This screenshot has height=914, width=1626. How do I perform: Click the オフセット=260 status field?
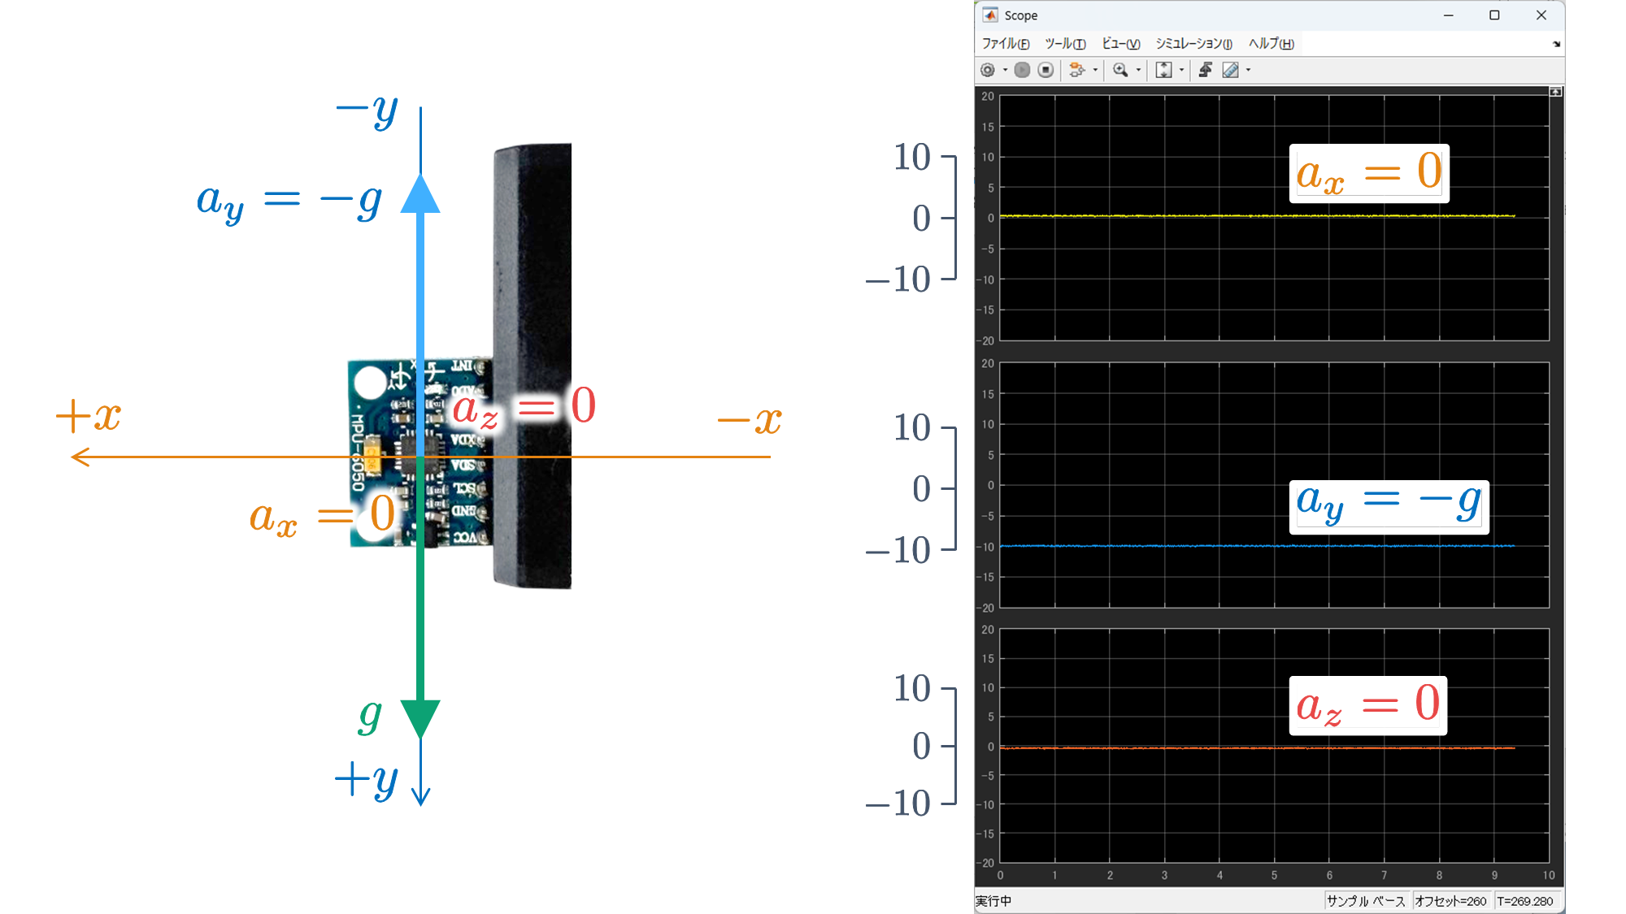[x=1450, y=901]
